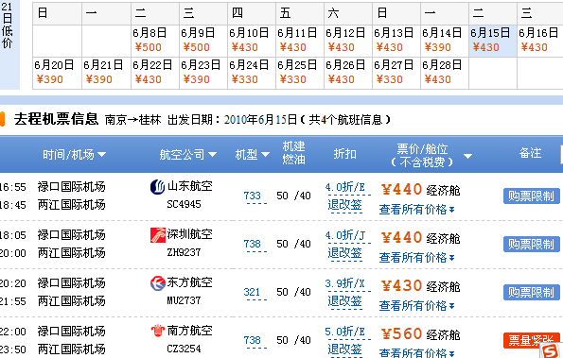Click the 4.0折/J discount link
The width and height of the screenshot is (563, 358).
[x=345, y=235]
